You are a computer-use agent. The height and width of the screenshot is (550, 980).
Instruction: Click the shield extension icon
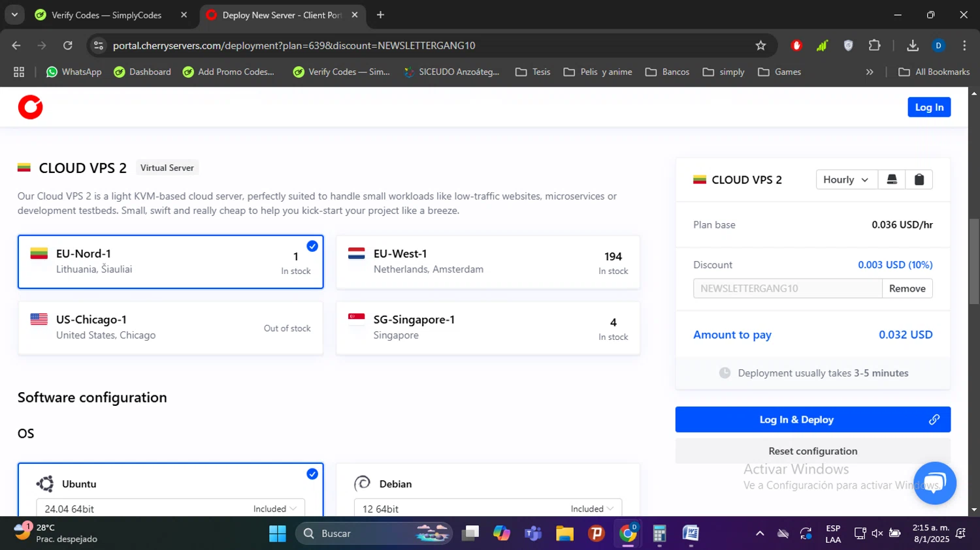click(x=848, y=46)
